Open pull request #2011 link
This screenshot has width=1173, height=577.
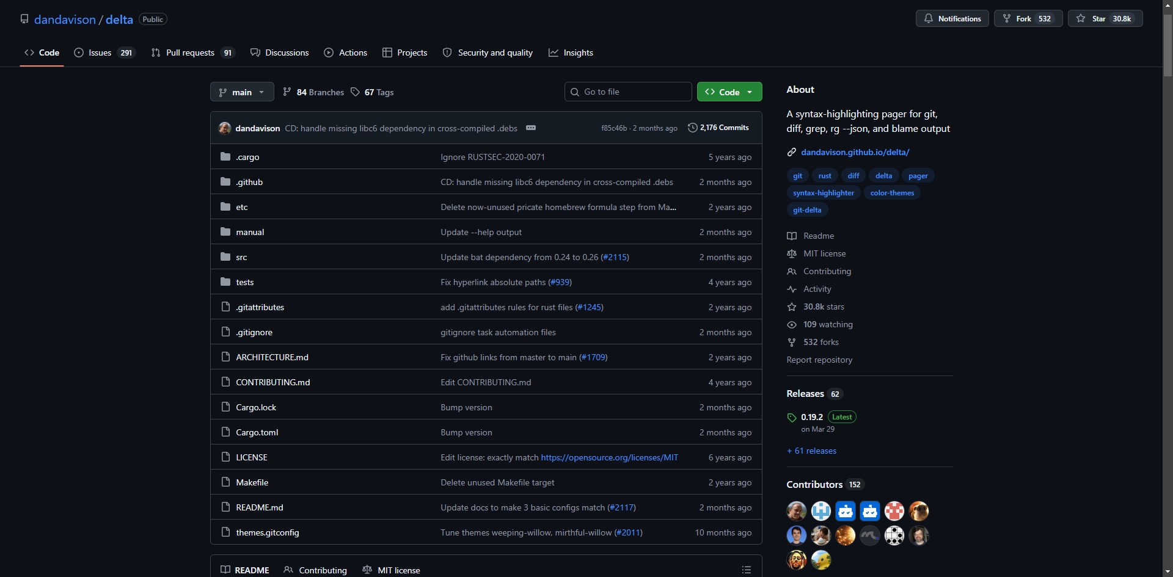click(x=629, y=532)
